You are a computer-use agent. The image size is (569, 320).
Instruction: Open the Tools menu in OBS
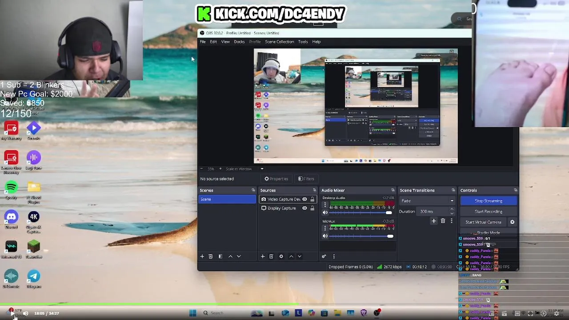303,42
